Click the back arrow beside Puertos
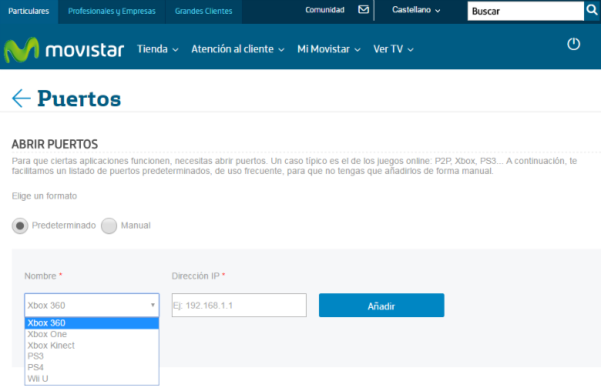 [x=21, y=98]
